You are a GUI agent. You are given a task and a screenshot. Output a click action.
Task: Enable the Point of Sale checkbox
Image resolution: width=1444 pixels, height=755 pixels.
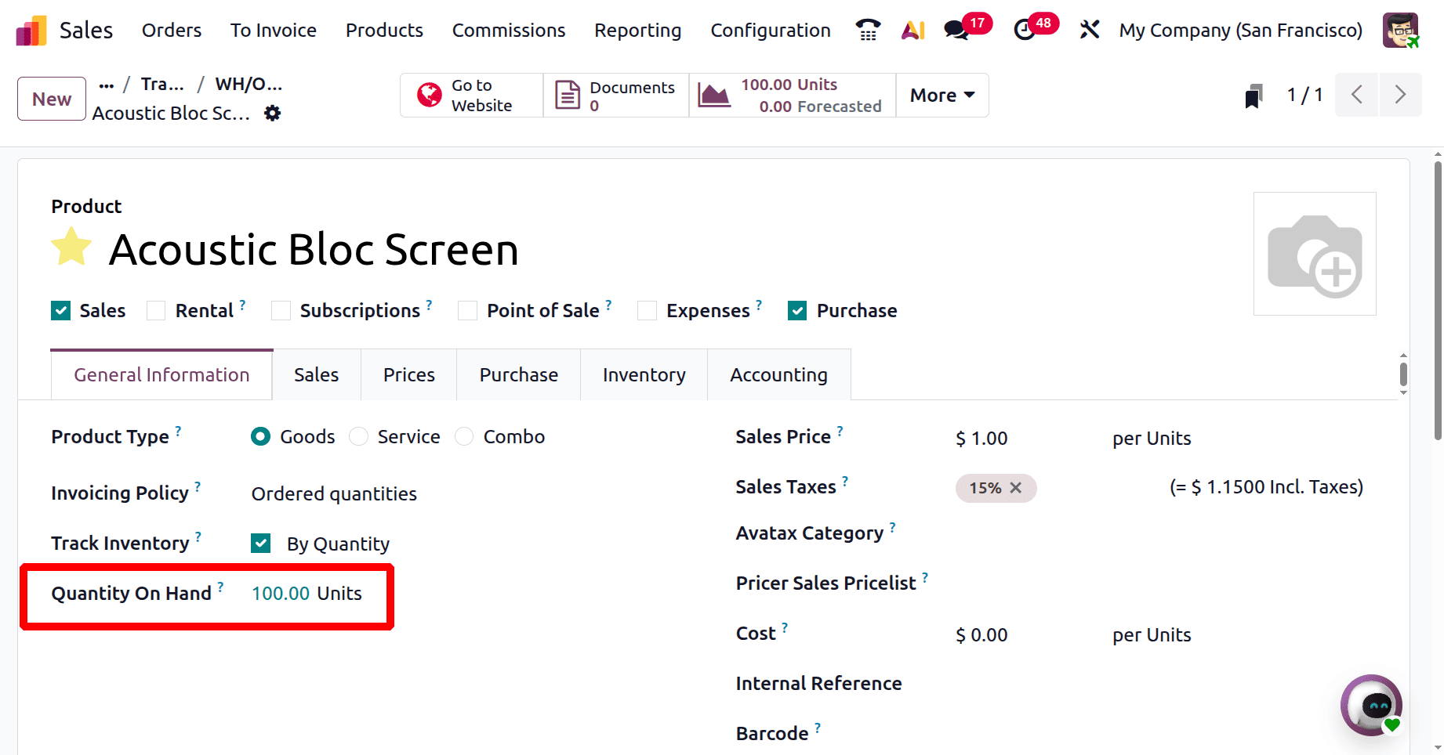click(x=468, y=311)
